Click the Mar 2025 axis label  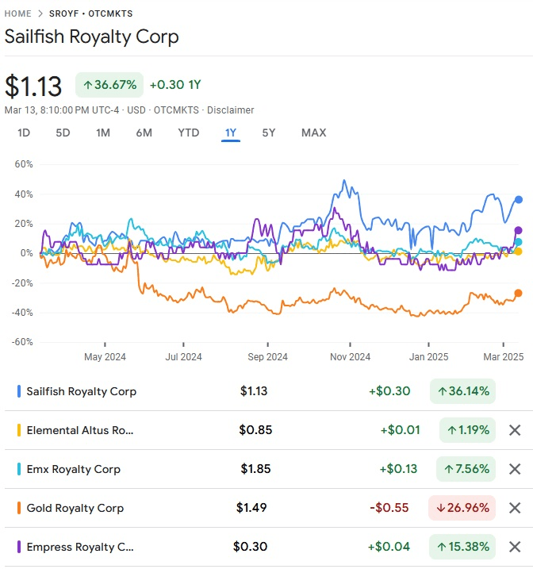[504, 357]
